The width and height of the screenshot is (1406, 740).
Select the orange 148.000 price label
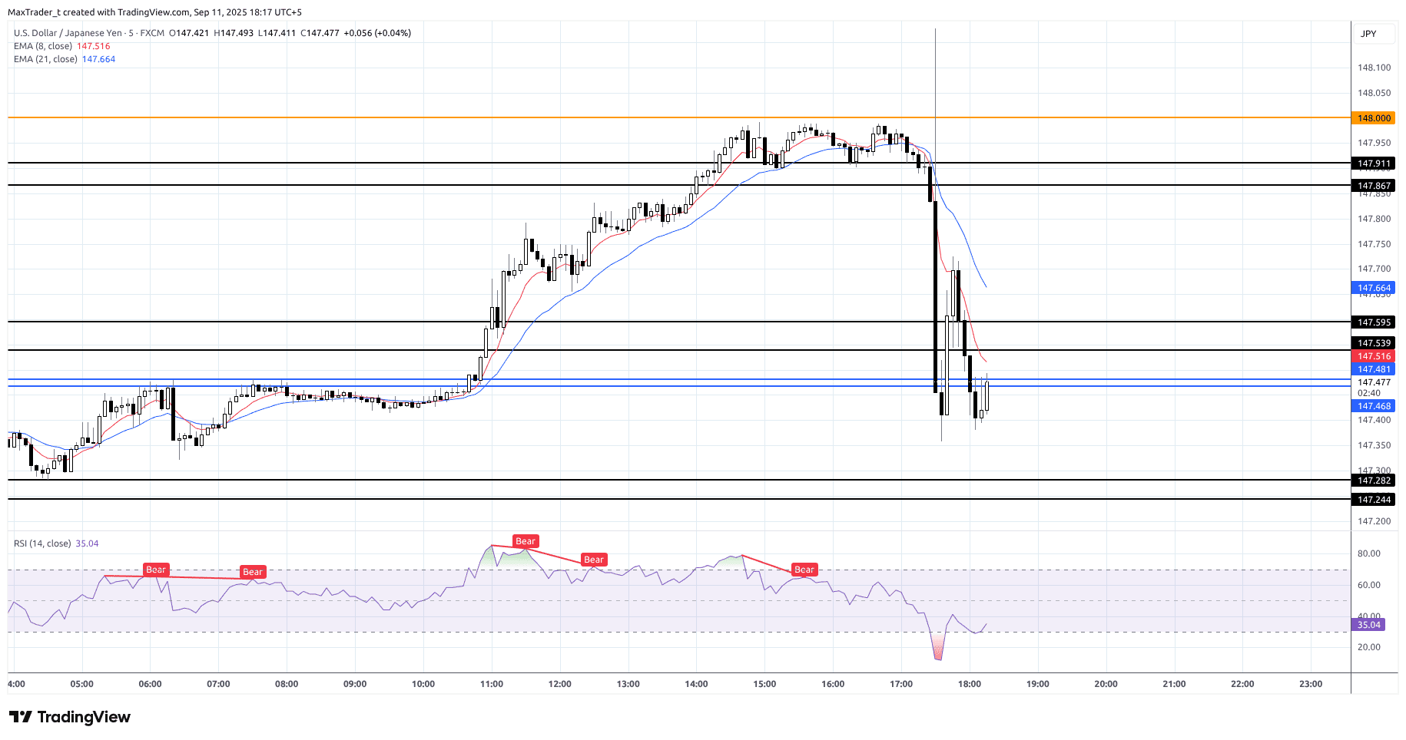[x=1374, y=118]
